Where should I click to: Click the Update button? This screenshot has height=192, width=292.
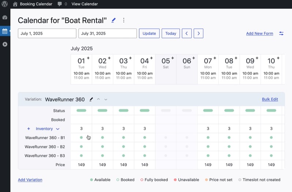149,34
